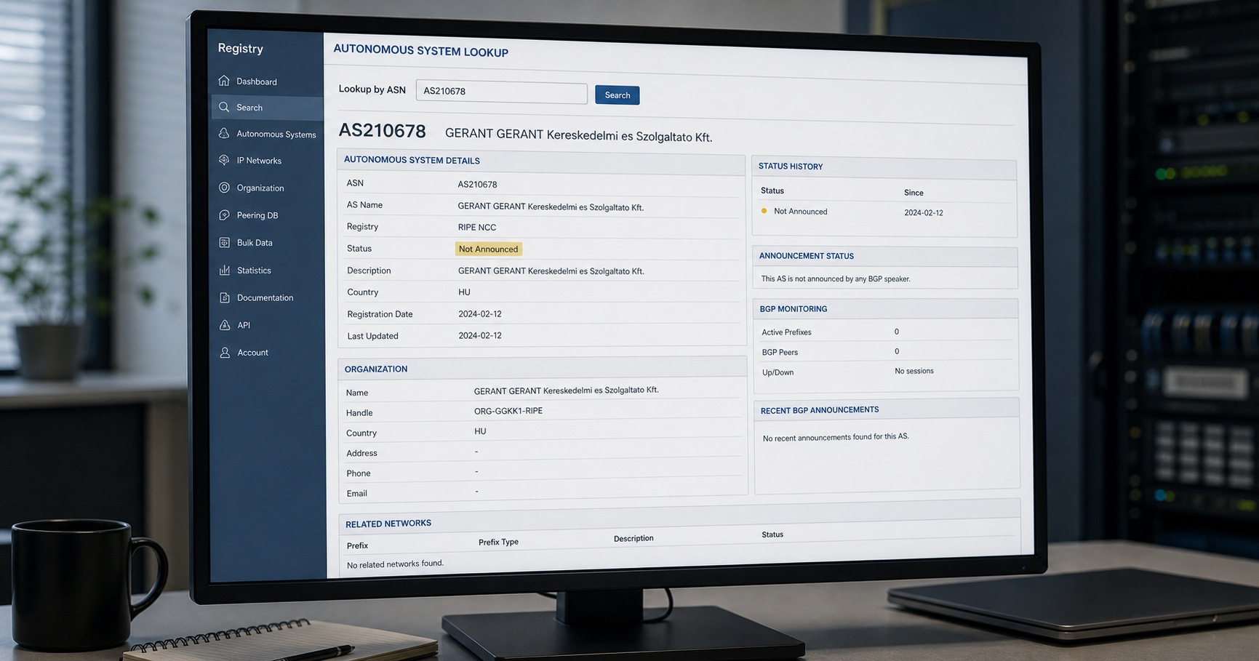Open the Statistics menu entry

coord(254,271)
